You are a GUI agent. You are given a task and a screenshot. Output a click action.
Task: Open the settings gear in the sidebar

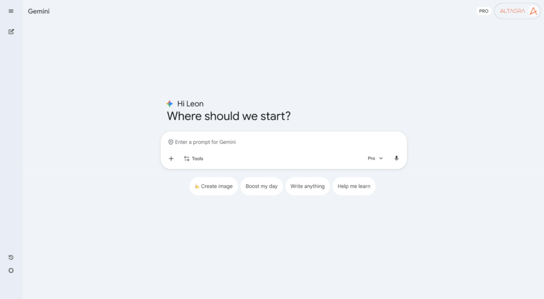pos(11,270)
